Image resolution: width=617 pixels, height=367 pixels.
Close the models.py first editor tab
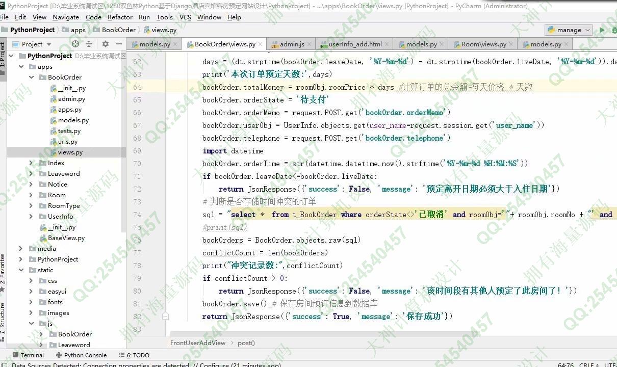click(176, 44)
